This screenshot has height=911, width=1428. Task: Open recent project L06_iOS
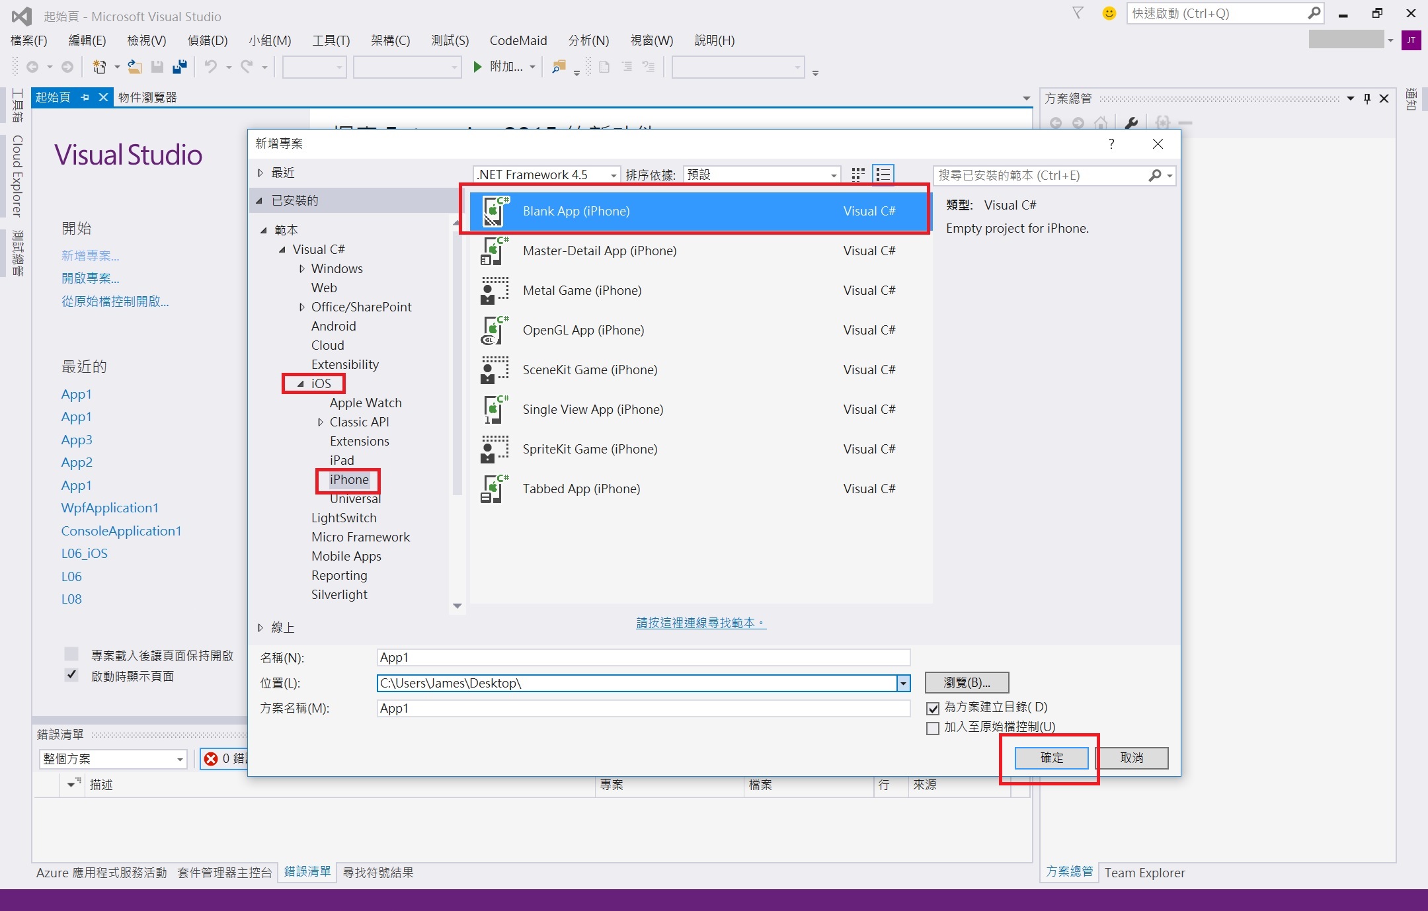85,553
